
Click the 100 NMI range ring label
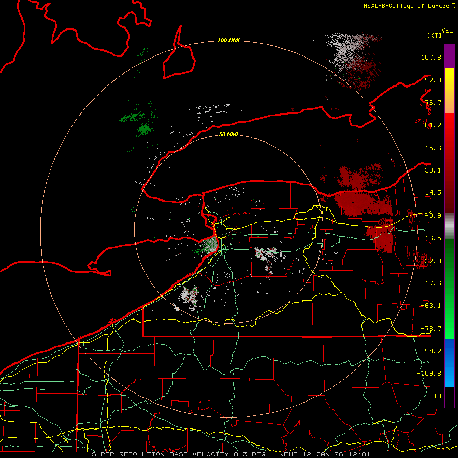click(228, 40)
